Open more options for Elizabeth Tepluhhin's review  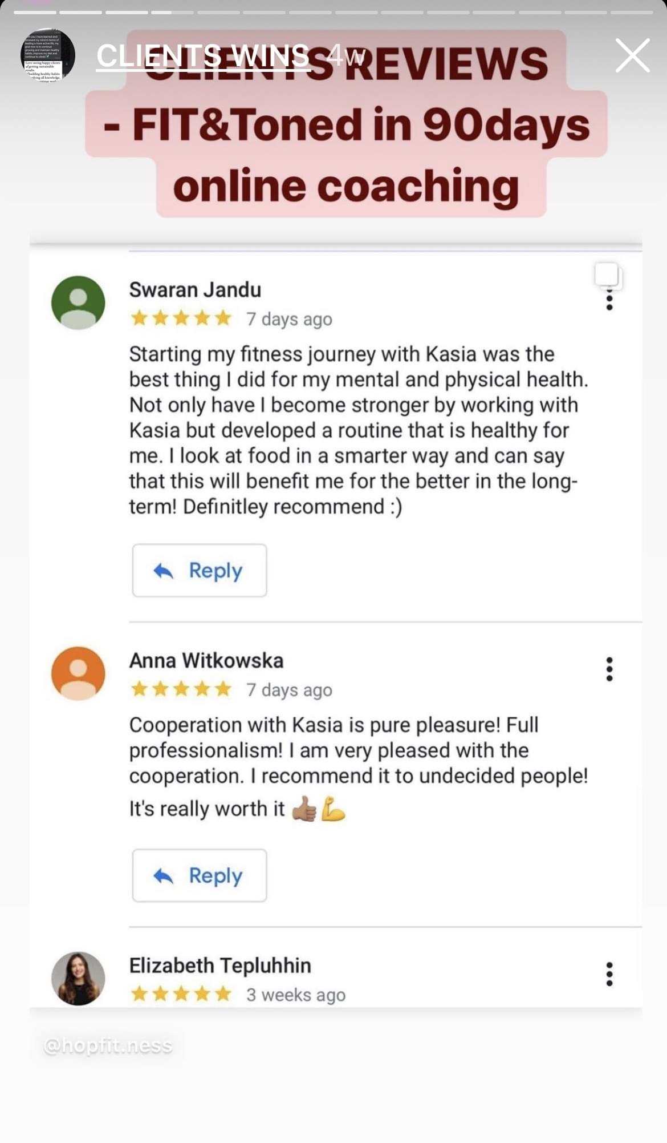pos(609,974)
